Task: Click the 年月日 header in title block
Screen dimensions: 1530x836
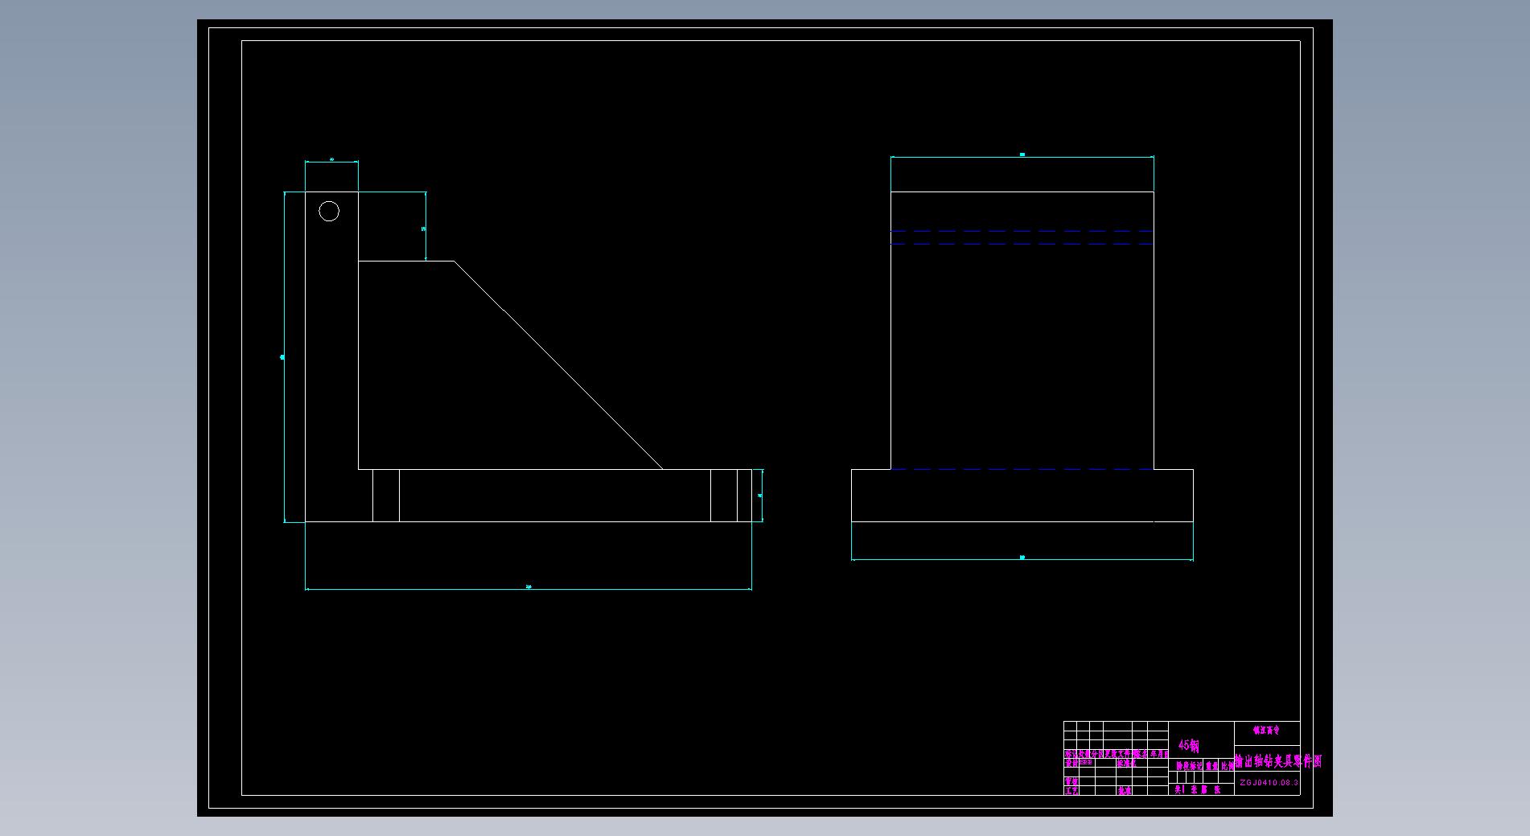Action: [1158, 755]
